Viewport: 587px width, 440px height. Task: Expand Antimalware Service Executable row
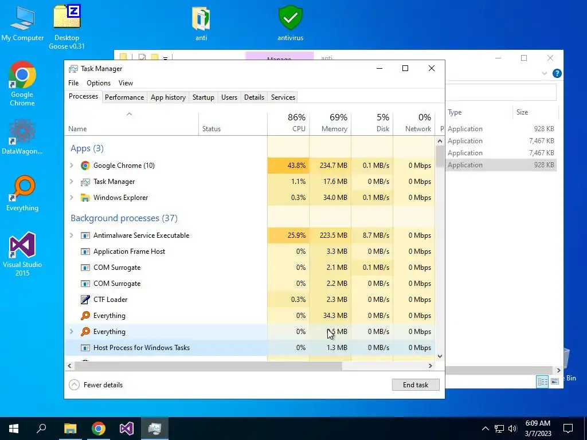point(72,235)
